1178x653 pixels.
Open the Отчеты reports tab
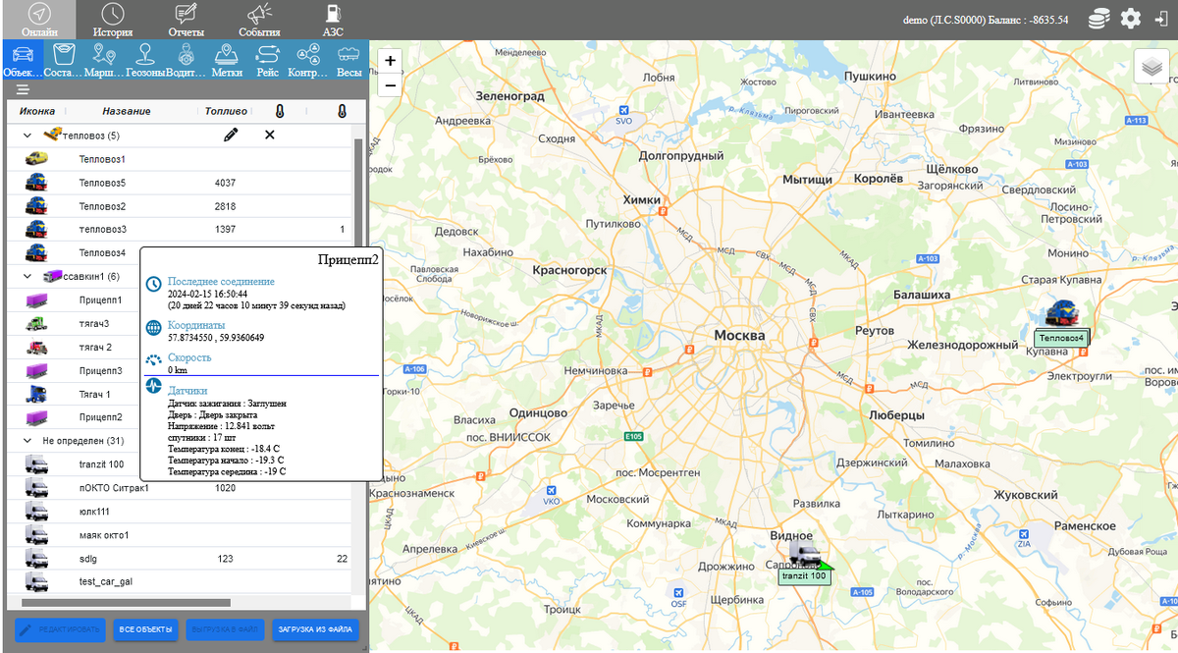pos(186,20)
